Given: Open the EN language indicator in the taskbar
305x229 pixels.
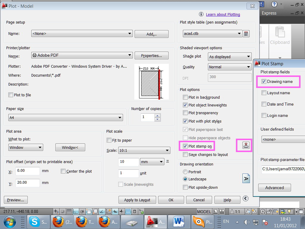Looking at the screenshot, I should (226, 222).
